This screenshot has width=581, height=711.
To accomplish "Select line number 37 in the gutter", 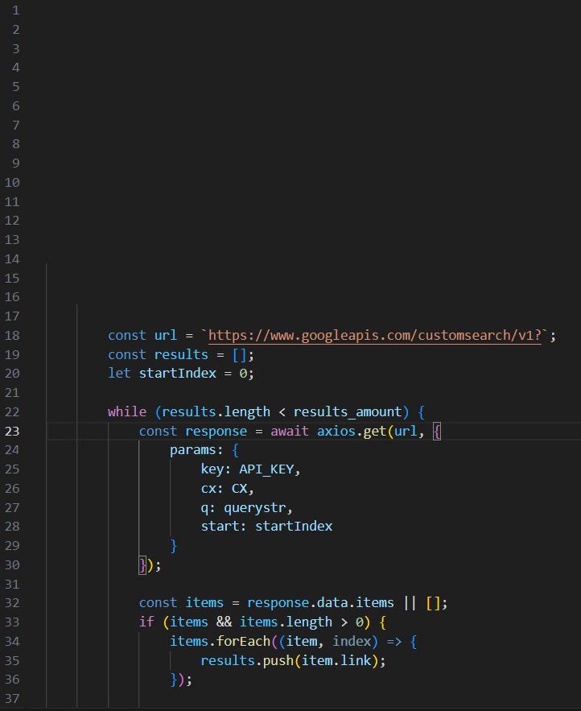I will pos(13,698).
